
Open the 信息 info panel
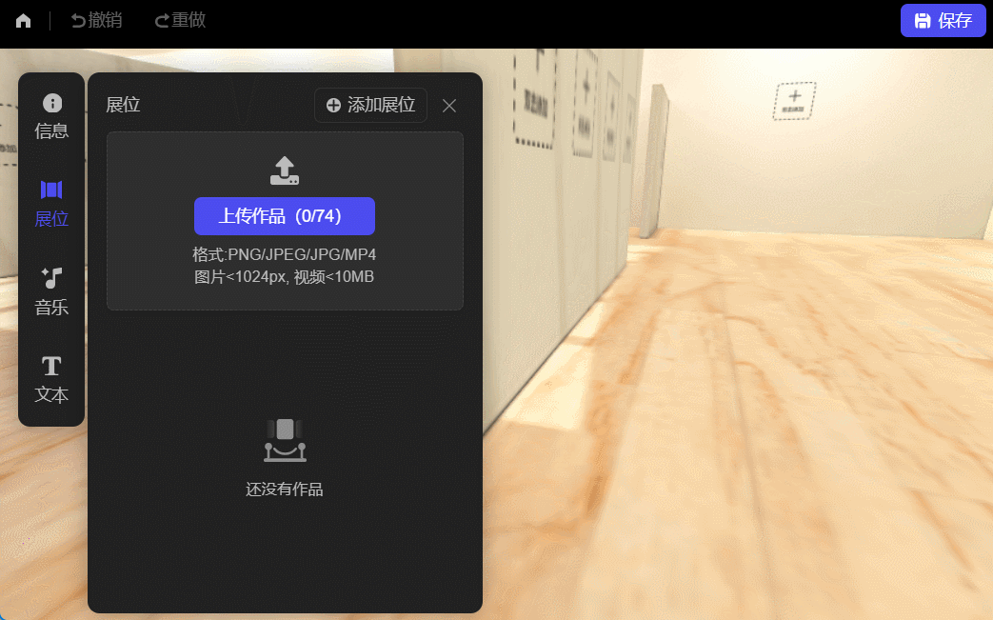[x=51, y=114]
